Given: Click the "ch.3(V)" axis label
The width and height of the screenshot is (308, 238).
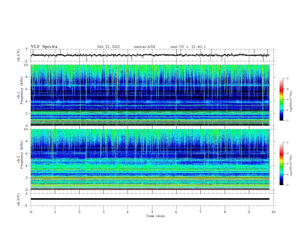Looking at the screenshot, I should pos(19,199).
